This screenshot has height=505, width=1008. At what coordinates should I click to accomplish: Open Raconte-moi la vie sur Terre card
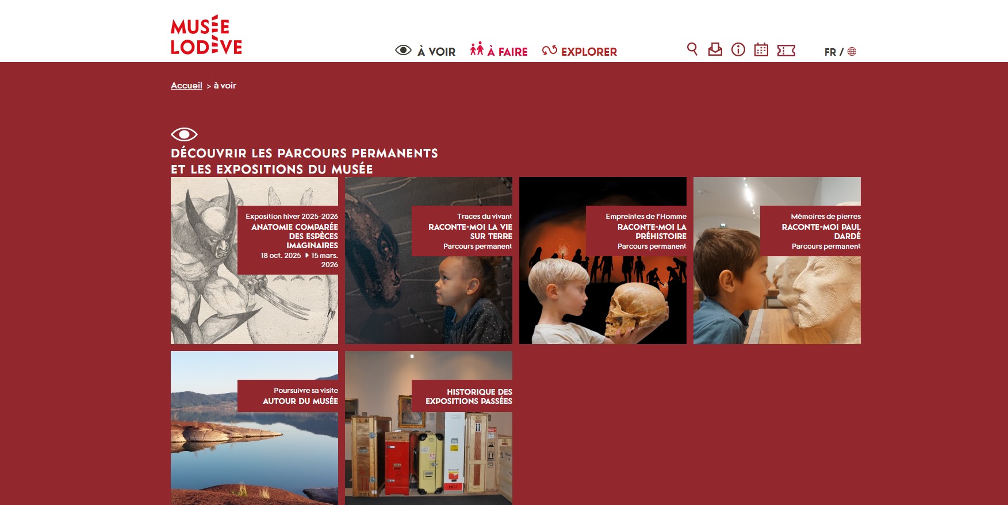point(428,260)
